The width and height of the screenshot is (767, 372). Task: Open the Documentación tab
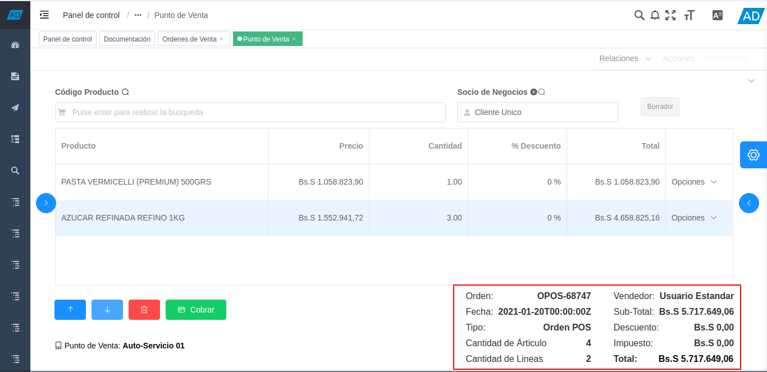[x=127, y=39]
